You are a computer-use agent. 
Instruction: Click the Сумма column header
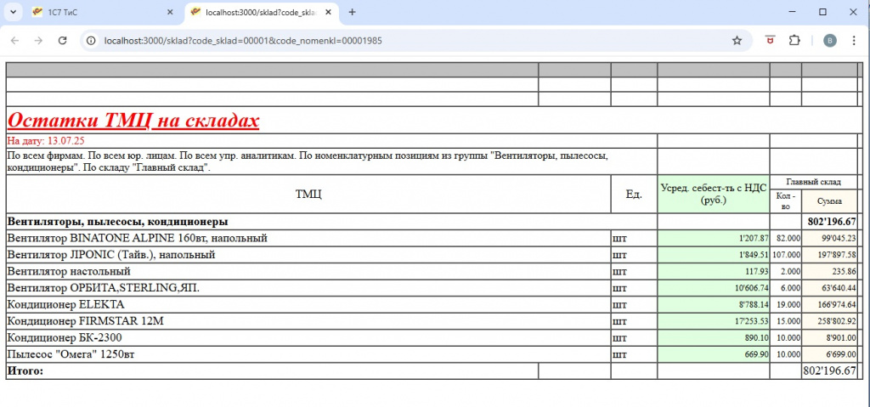[x=829, y=201]
